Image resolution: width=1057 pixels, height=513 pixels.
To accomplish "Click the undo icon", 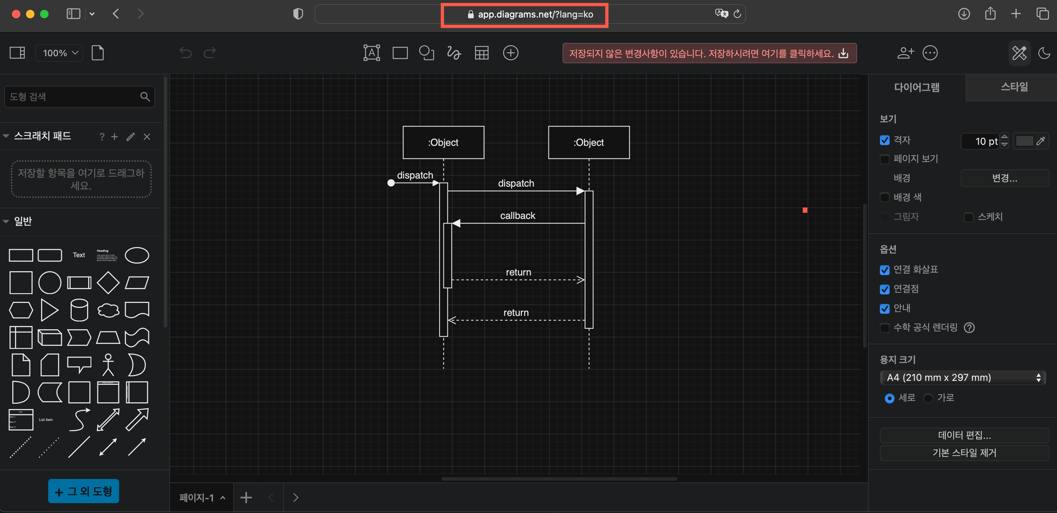I will pos(185,53).
